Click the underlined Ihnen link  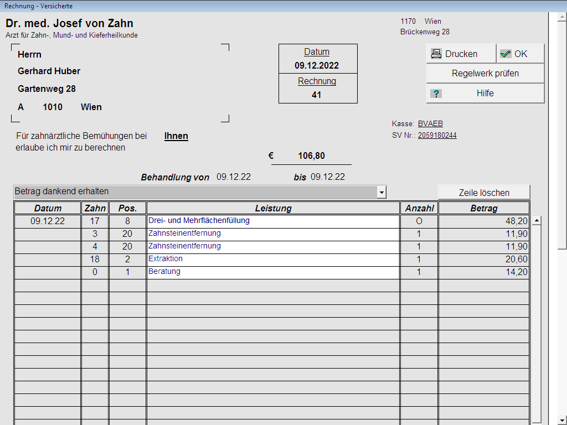coord(176,136)
